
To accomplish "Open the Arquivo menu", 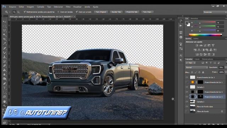I will pyautogui.click(x=13, y=7).
